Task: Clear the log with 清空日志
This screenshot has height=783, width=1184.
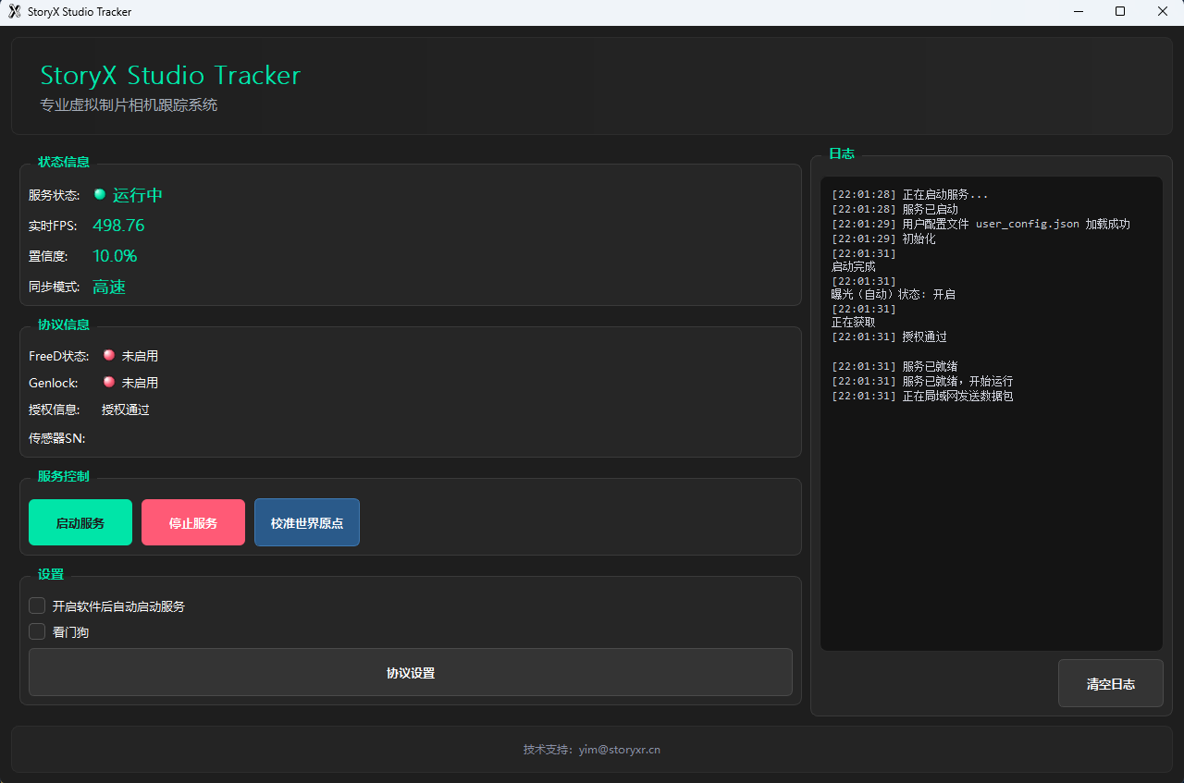Action: (1110, 683)
